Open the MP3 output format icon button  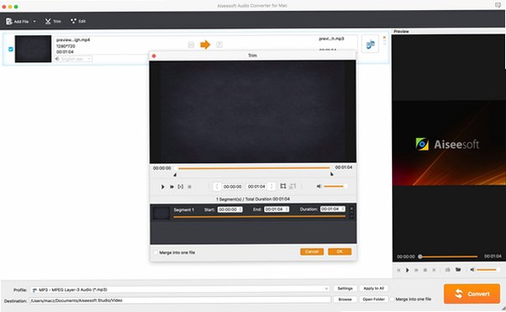pyautogui.click(x=369, y=44)
